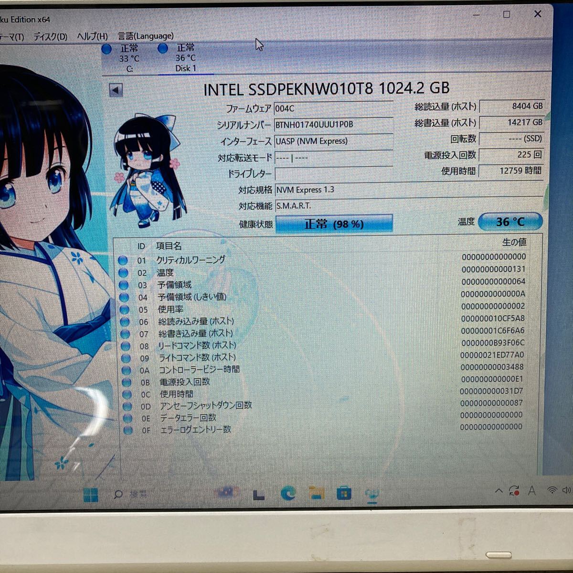Click the status circle for 温度 row
Viewport: 573px width, 573px height.
pos(123,273)
